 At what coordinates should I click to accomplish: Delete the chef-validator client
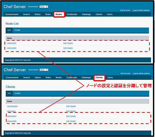(x=73, y=106)
